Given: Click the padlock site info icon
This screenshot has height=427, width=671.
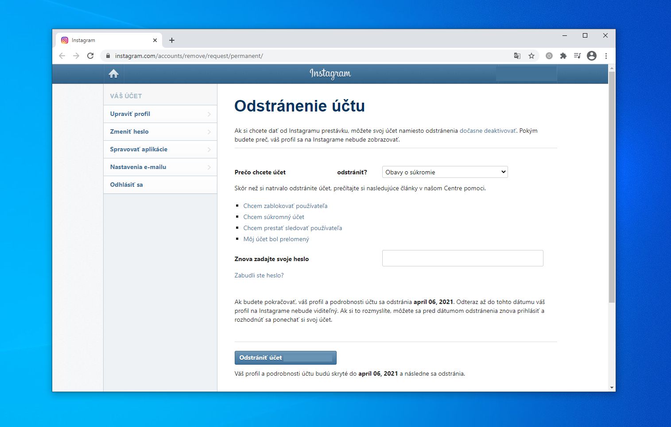Looking at the screenshot, I should pyautogui.click(x=108, y=56).
